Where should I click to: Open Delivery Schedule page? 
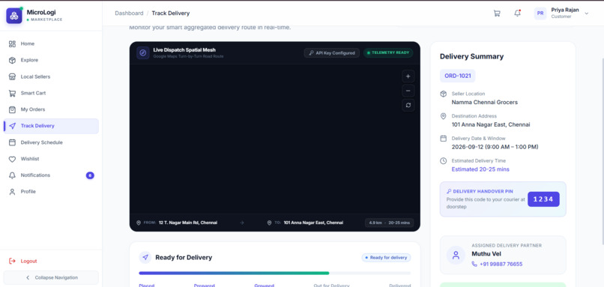click(51, 142)
